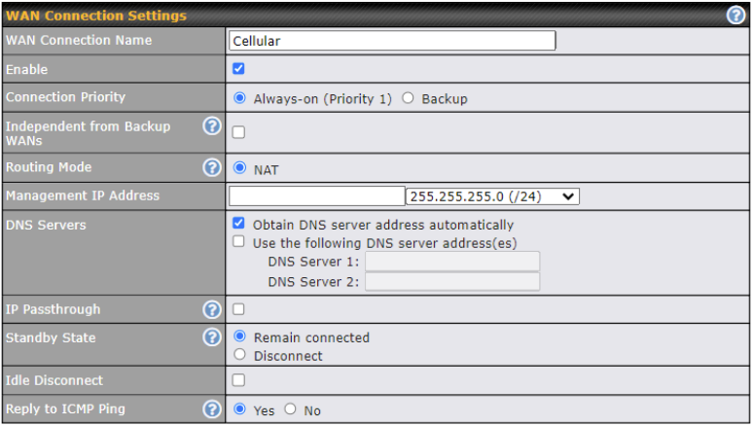Click the DNS Server 1 field
Screen dimensions: 753x425
451,261
